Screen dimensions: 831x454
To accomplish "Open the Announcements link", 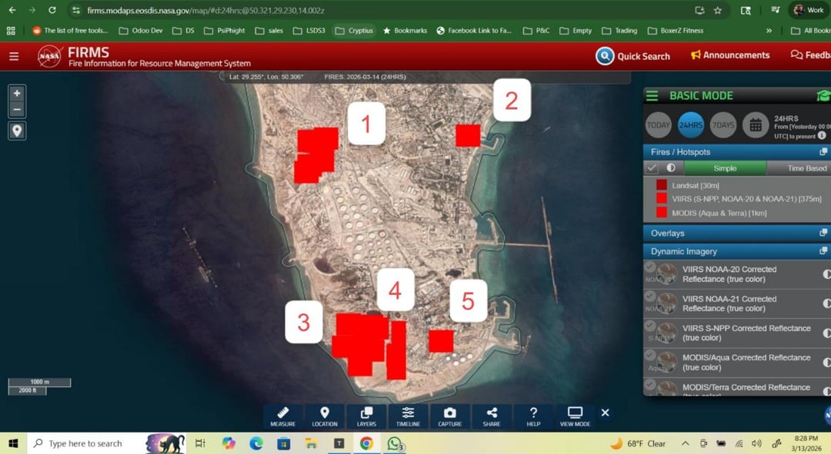I will pos(730,55).
